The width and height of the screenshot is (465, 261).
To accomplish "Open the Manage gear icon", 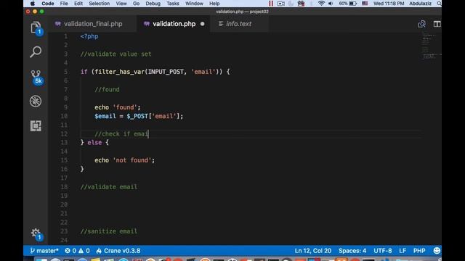I will pyautogui.click(x=36, y=233).
